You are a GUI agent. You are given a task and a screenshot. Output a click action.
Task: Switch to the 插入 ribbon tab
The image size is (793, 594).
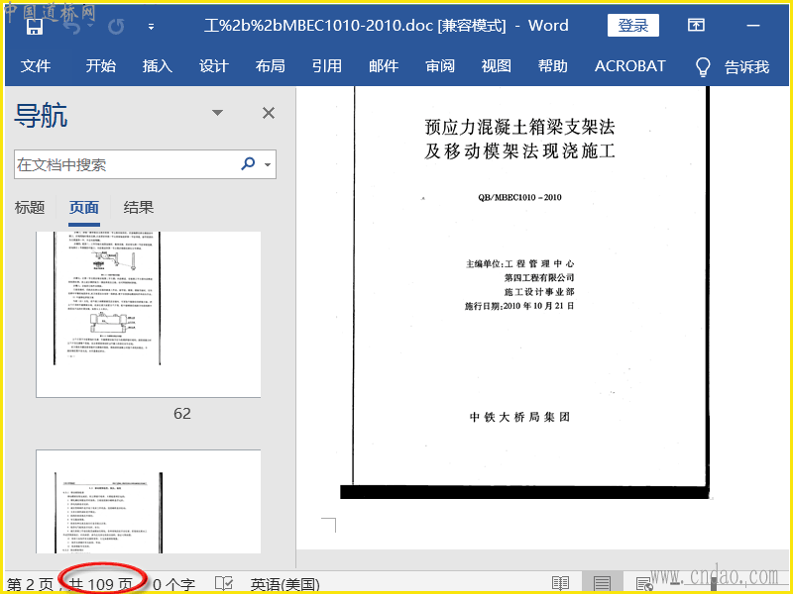tap(158, 66)
